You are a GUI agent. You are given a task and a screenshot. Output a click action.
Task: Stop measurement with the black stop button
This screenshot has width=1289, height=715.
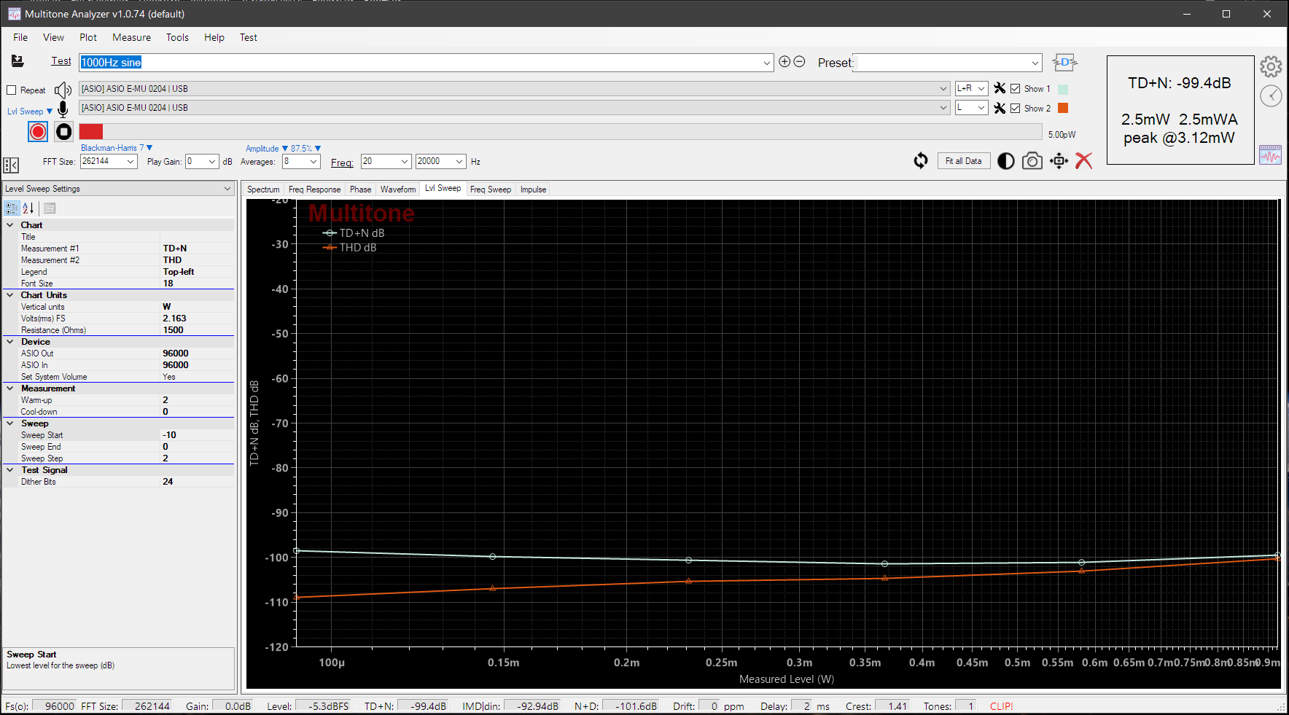64,131
